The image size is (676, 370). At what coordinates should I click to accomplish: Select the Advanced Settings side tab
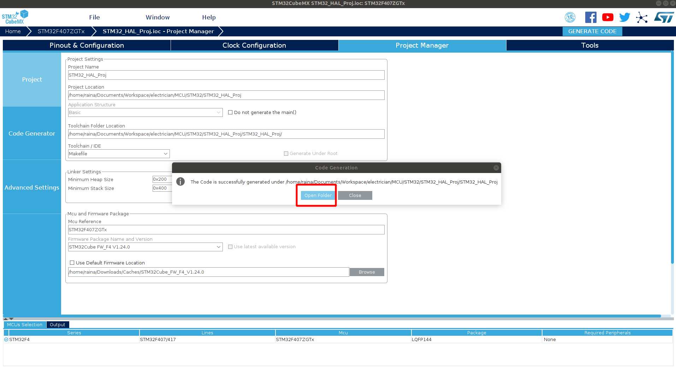pyautogui.click(x=32, y=187)
